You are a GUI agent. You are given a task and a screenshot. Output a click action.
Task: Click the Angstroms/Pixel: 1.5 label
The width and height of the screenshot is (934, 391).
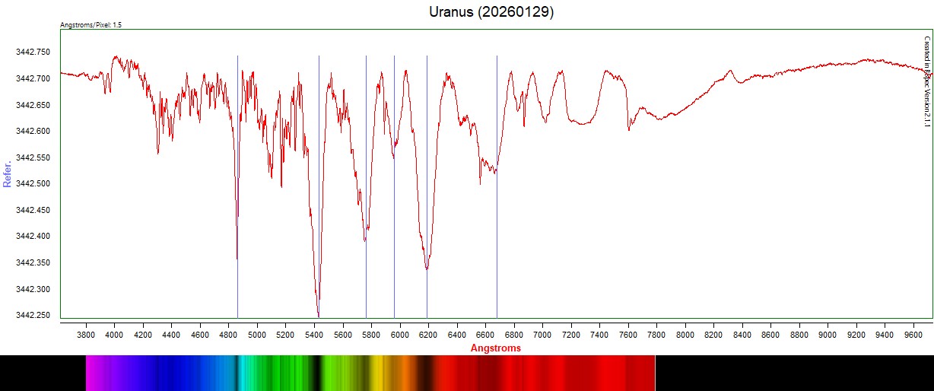pyautogui.click(x=91, y=25)
